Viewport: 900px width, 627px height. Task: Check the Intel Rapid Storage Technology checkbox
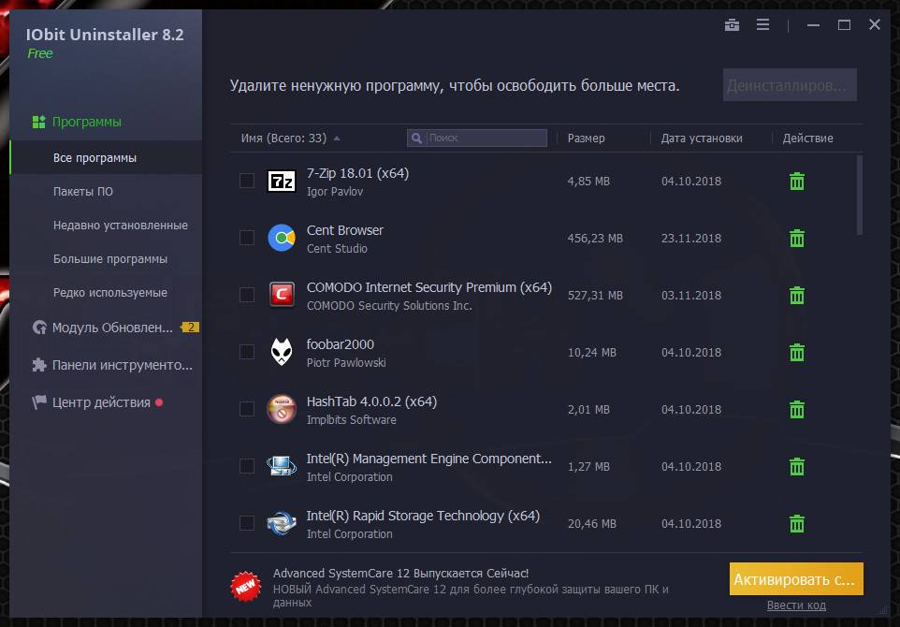click(247, 523)
